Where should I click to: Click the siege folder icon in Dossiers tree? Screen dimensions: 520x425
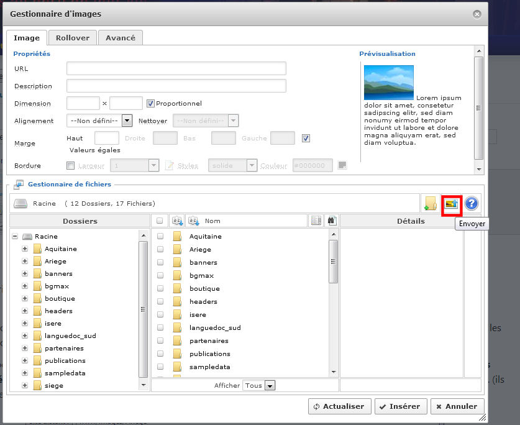(37, 385)
